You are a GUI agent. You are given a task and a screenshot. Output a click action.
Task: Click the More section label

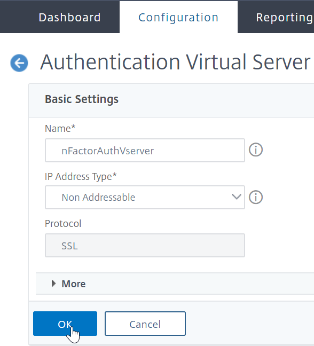click(x=74, y=284)
